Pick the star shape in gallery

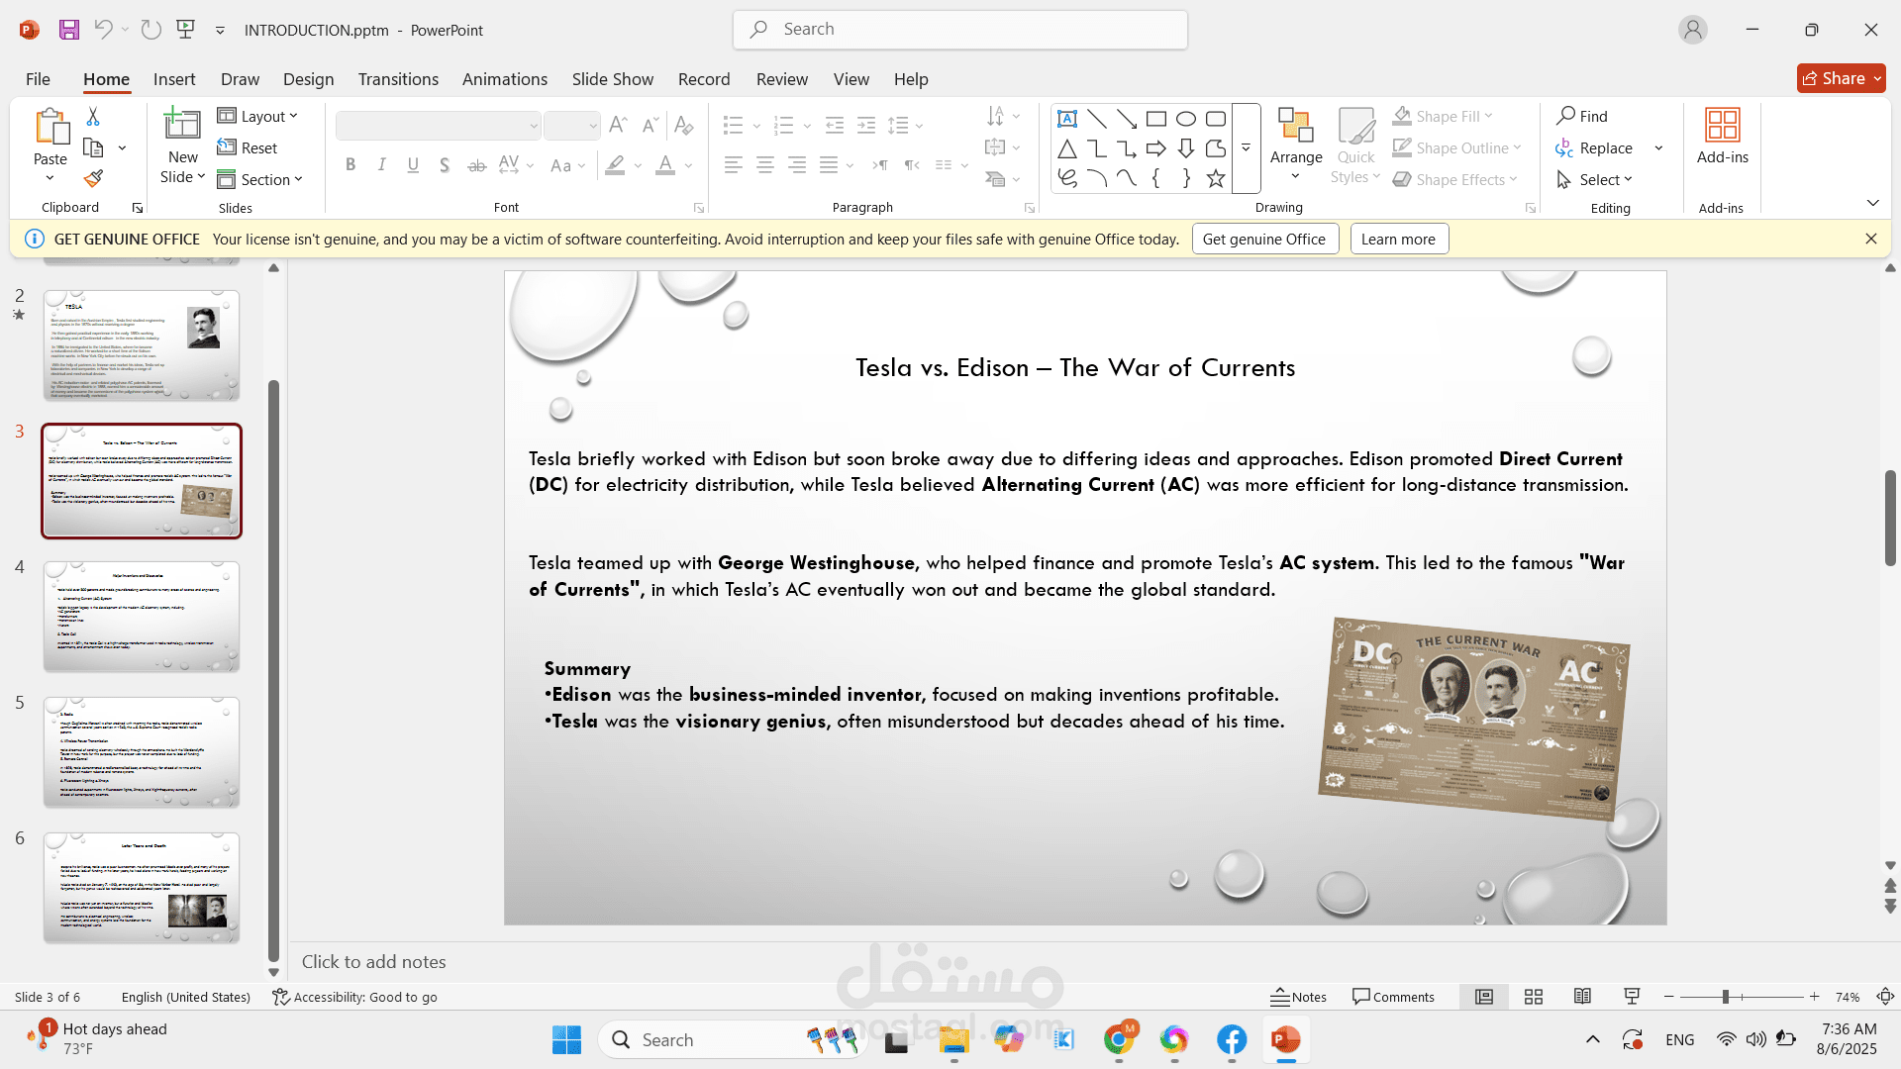point(1216,179)
